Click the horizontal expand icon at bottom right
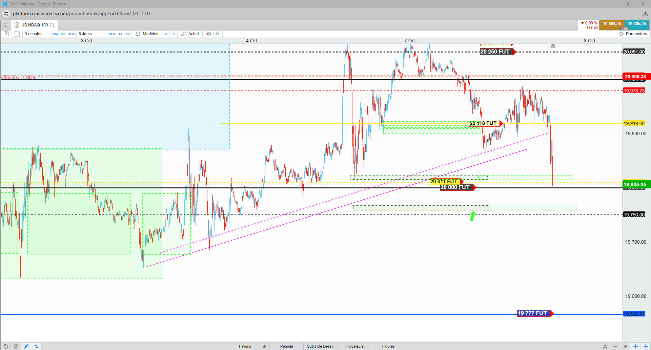The width and height of the screenshot is (651, 350). point(635,346)
